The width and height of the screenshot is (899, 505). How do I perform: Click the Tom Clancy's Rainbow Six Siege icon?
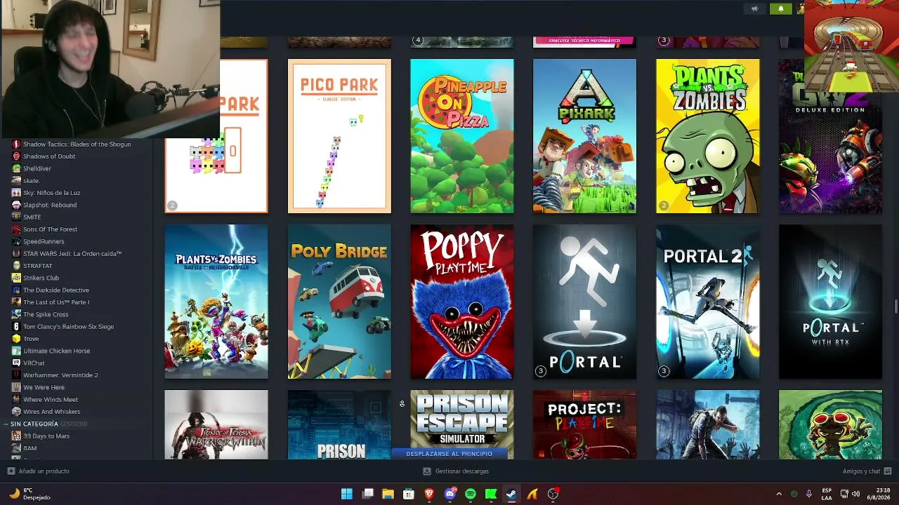(x=16, y=326)
